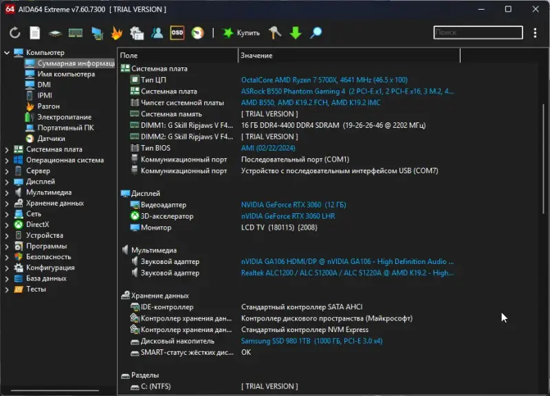Expand the DirectX tree node

(x=7, y=225)
